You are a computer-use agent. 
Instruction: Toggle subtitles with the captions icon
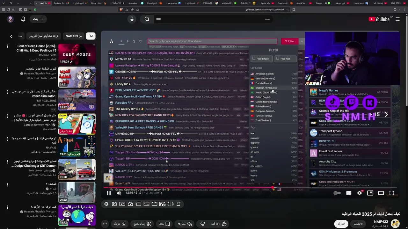(x=349, y=193)
